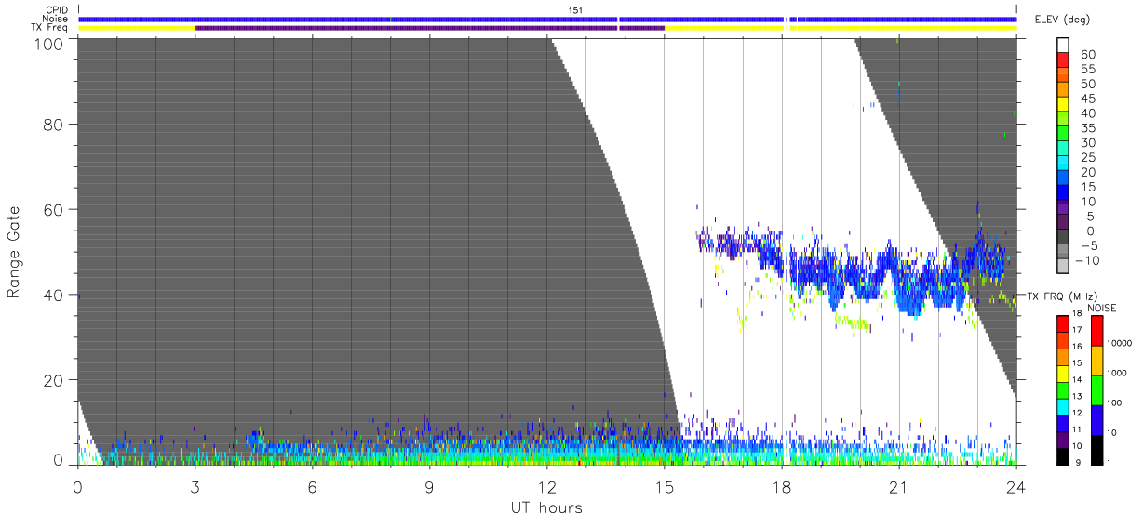This screenshot has width=1143, height=527.
Task: Click the "60" tick on the Range Gate axis
Action: 51,209
